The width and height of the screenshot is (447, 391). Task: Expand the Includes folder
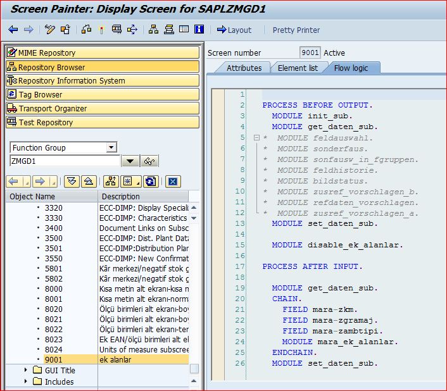coord(26,381)
